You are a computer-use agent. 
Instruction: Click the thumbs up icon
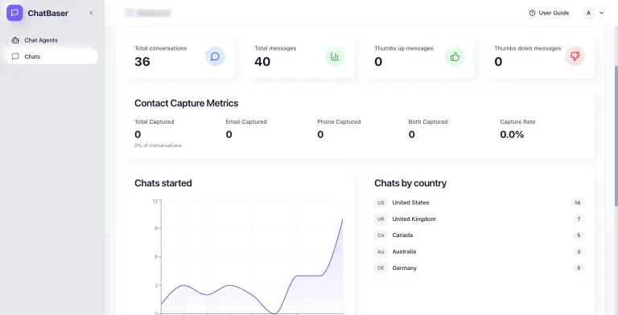pos(455,57)
